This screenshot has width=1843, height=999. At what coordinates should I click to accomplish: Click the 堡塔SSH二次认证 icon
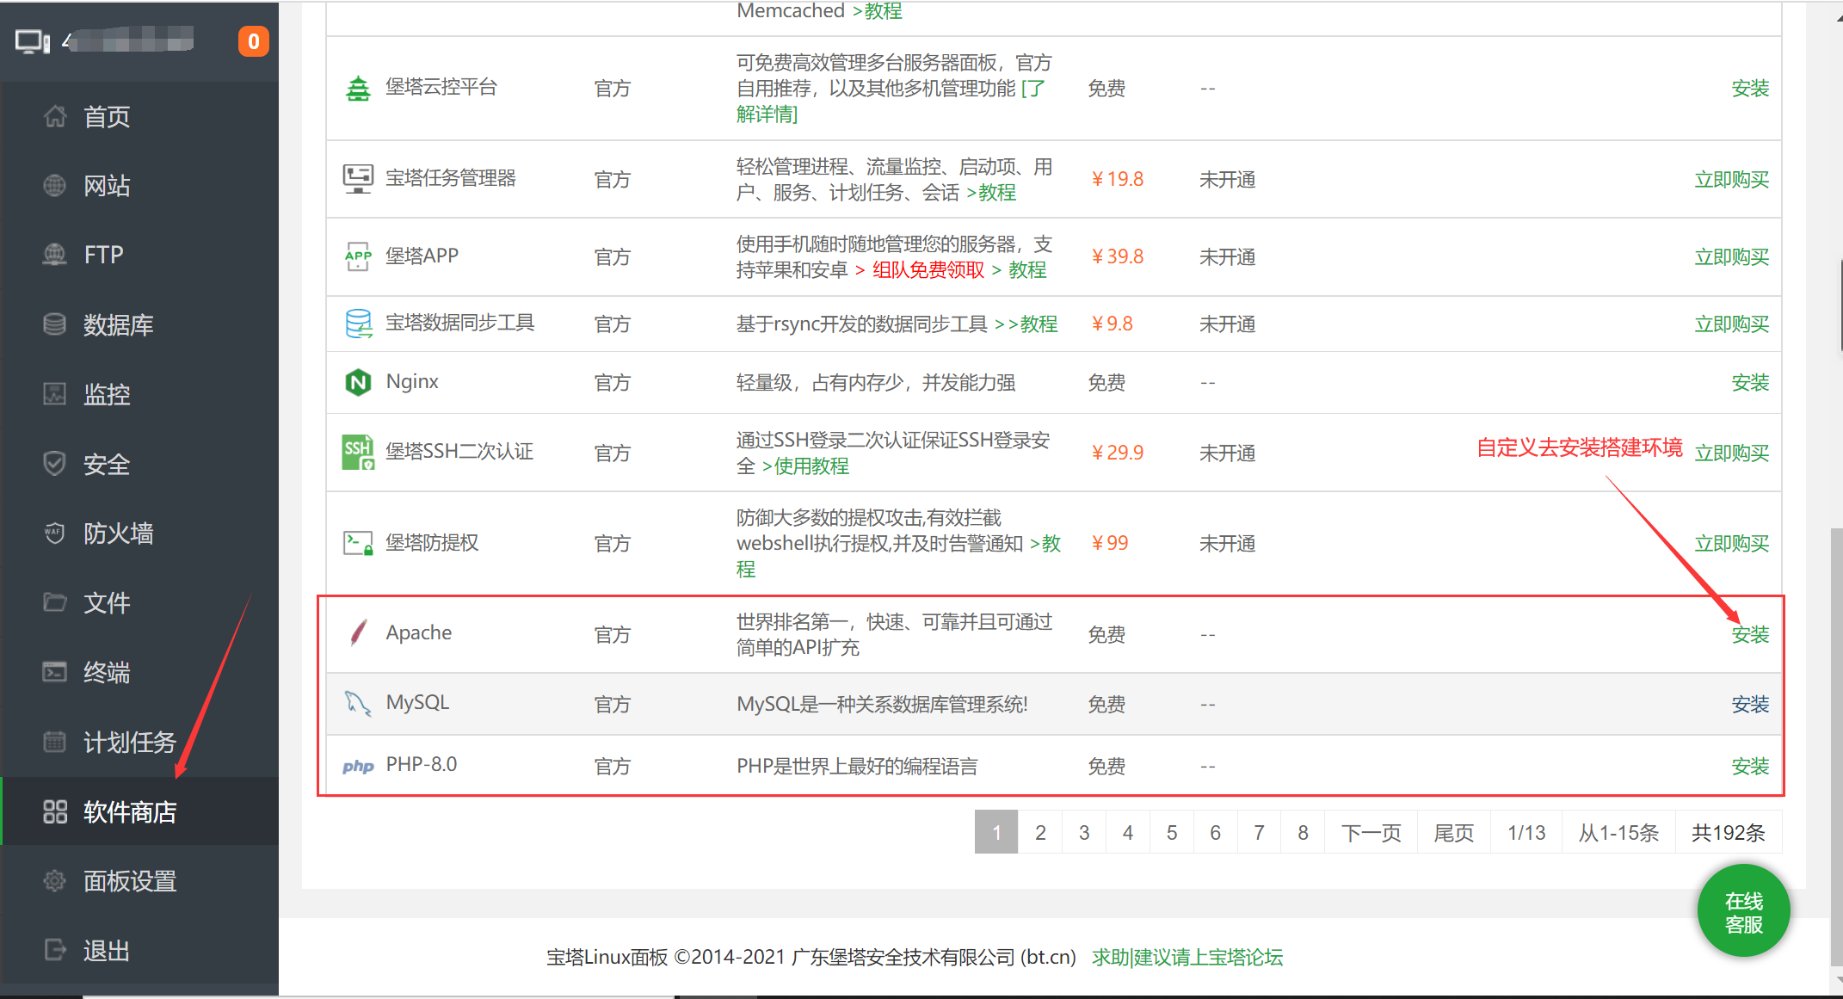358,453
